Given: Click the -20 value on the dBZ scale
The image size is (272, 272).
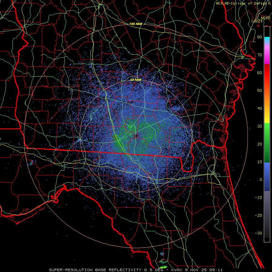Looking at the screenshot, I should [x=258, y=215].
